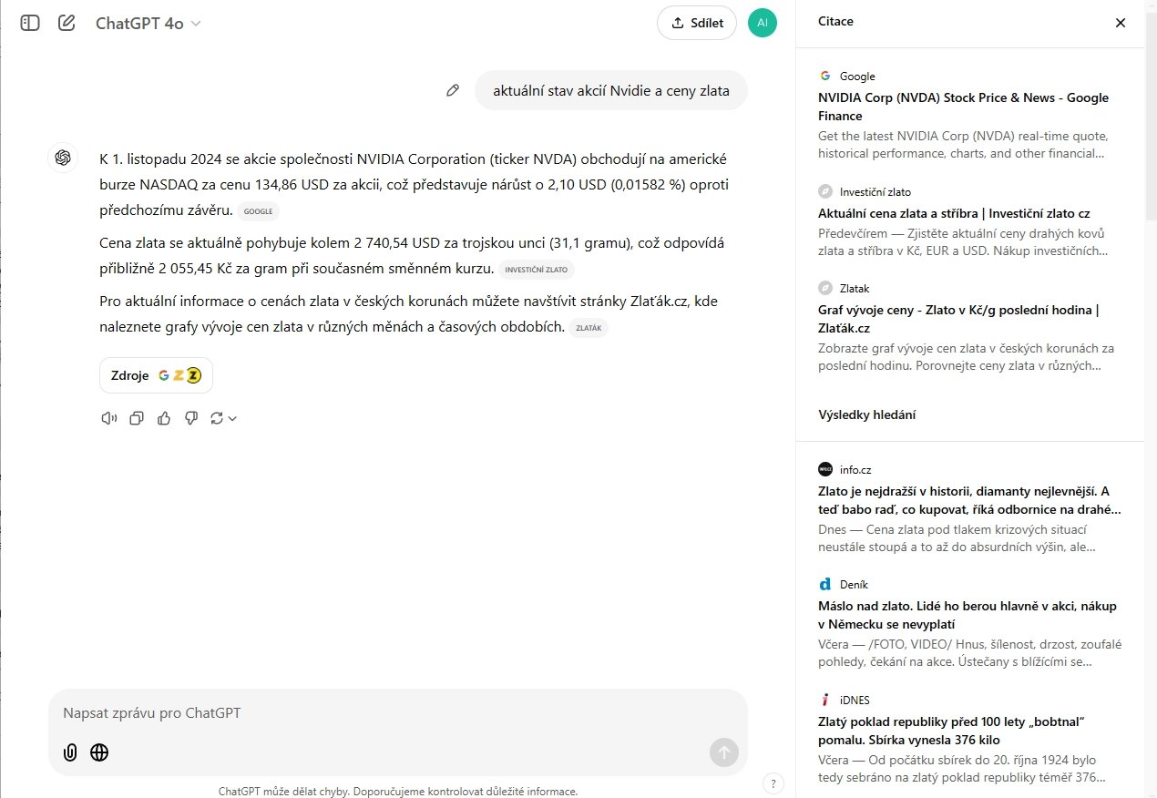Viewport: 1157px width, 798px height.
Task: Open the help menu via the question mark
Action: click(x=773, y=783)
